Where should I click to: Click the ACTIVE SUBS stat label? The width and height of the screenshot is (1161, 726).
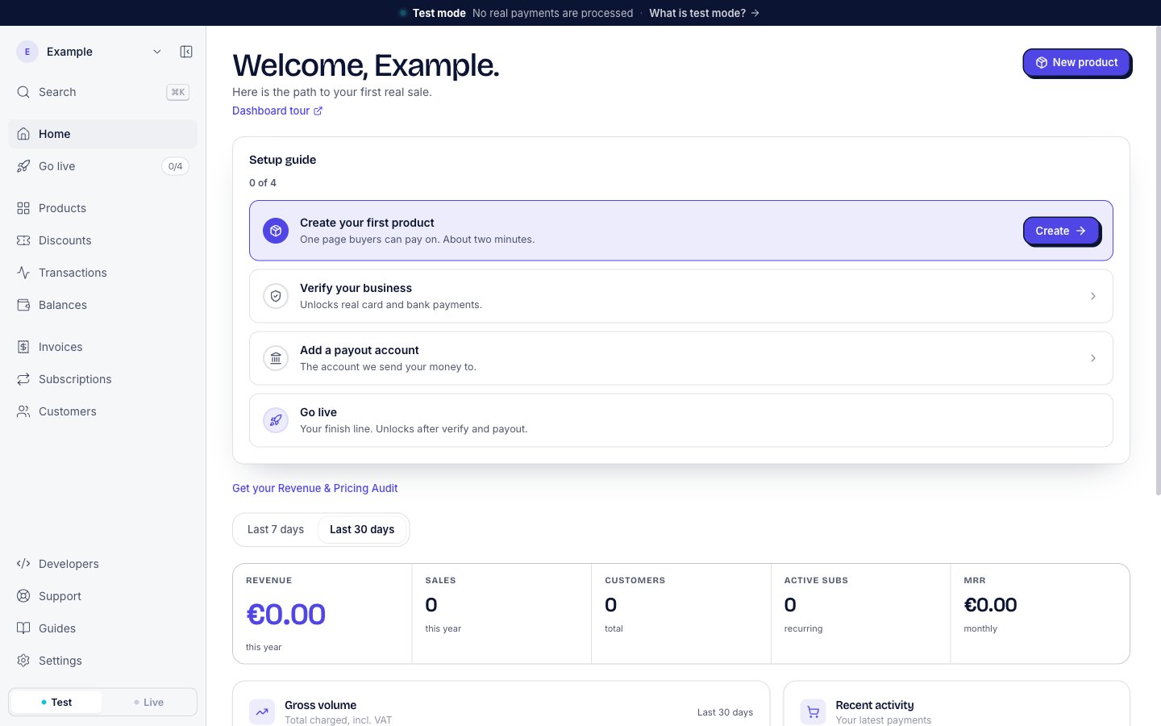click(x=816, y=581)
